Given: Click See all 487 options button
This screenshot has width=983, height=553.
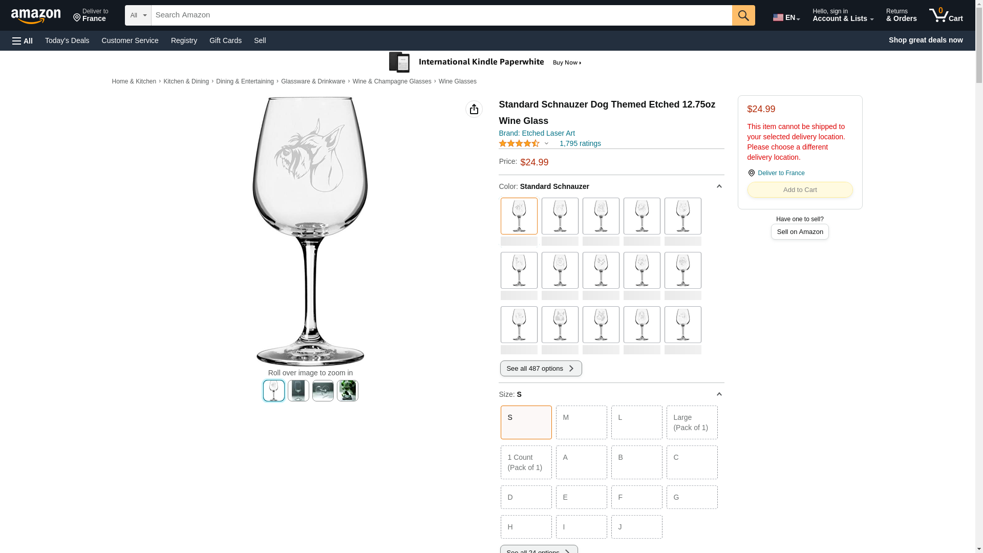Looking at the screenshot, I should point(541,369).
